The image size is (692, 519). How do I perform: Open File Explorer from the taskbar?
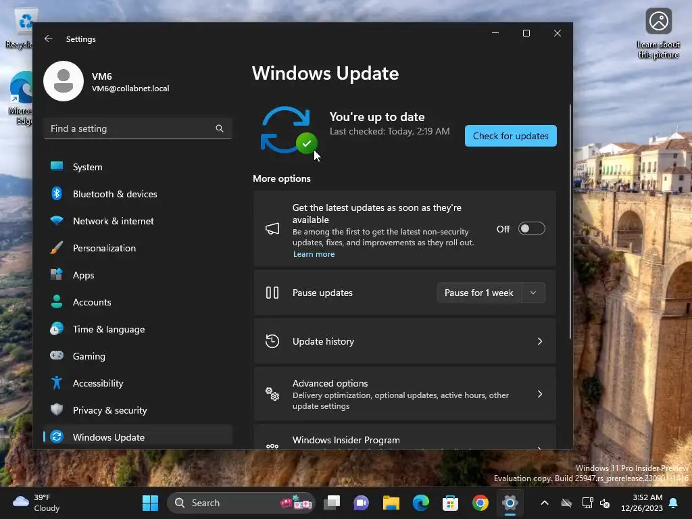pos(391,503)
